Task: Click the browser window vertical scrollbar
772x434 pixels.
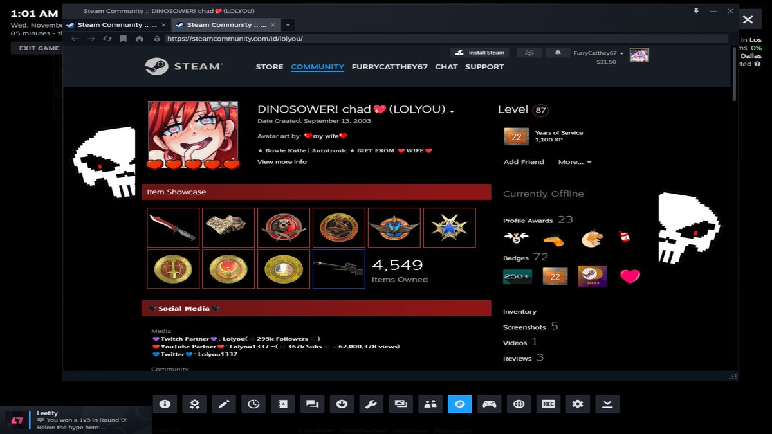Action: [x=735, y=74]
